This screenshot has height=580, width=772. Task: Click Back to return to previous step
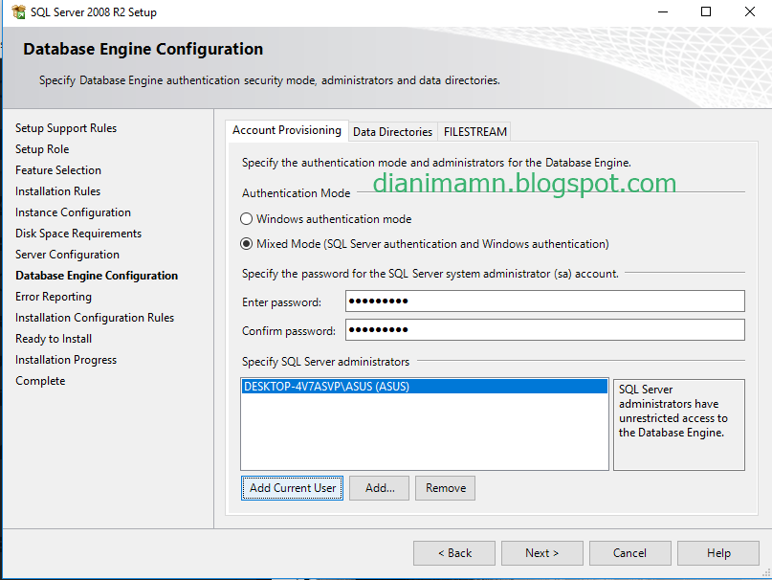pyautogui.click(x=453, y=552)
